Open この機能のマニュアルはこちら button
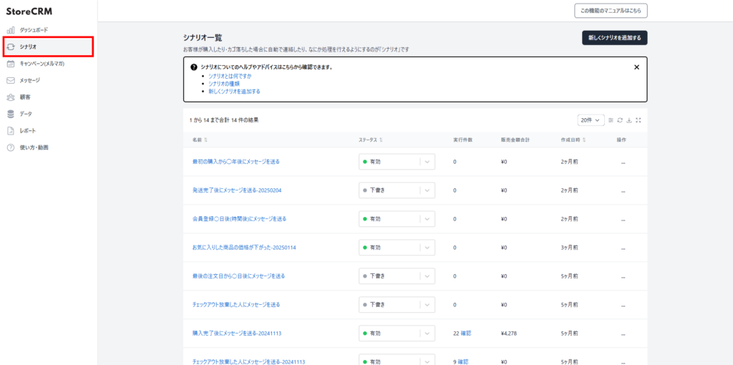The height and width of the screenshot is (365, 733). [611, 10]
